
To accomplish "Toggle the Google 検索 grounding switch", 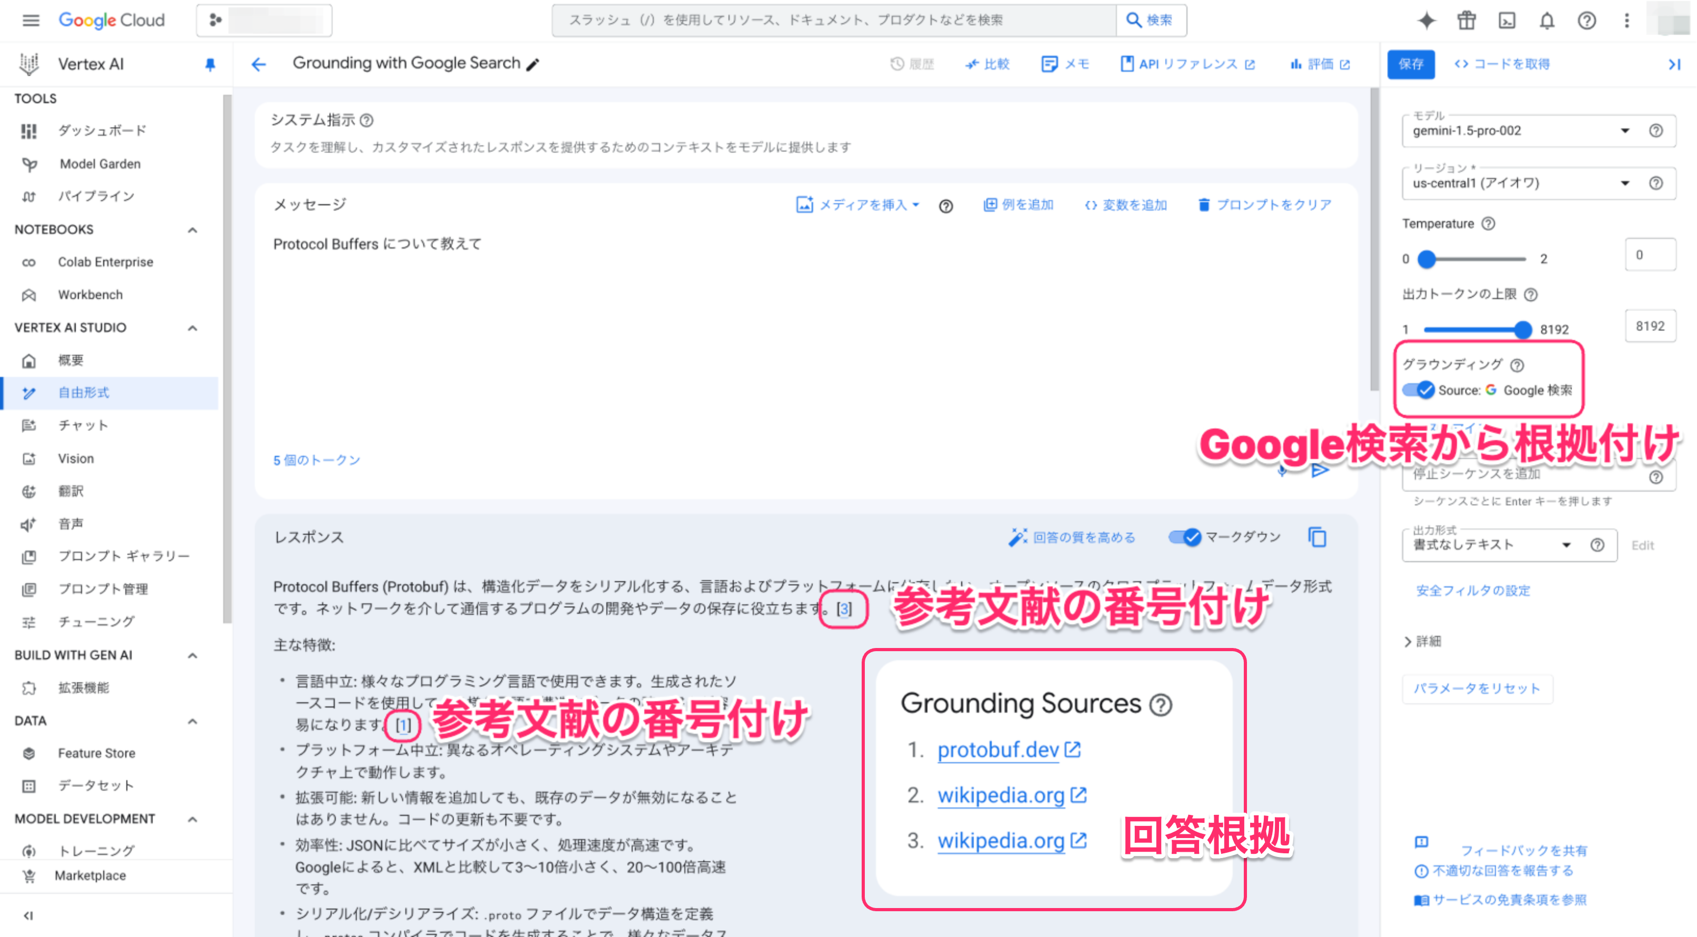I will pos(1419,390).
